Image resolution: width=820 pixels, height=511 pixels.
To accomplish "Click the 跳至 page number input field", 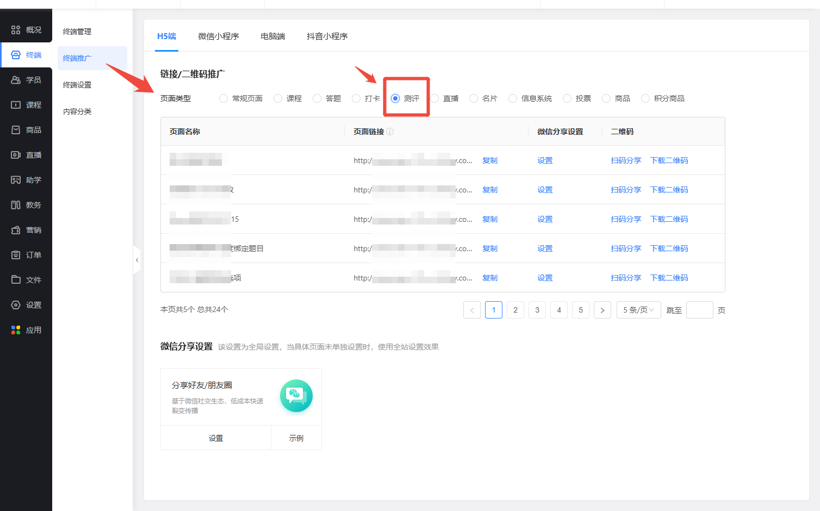I will (x=699, y=310).
